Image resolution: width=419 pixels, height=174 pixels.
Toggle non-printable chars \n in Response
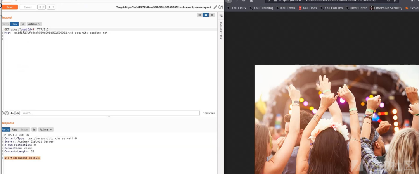click(x=34, y=130)
